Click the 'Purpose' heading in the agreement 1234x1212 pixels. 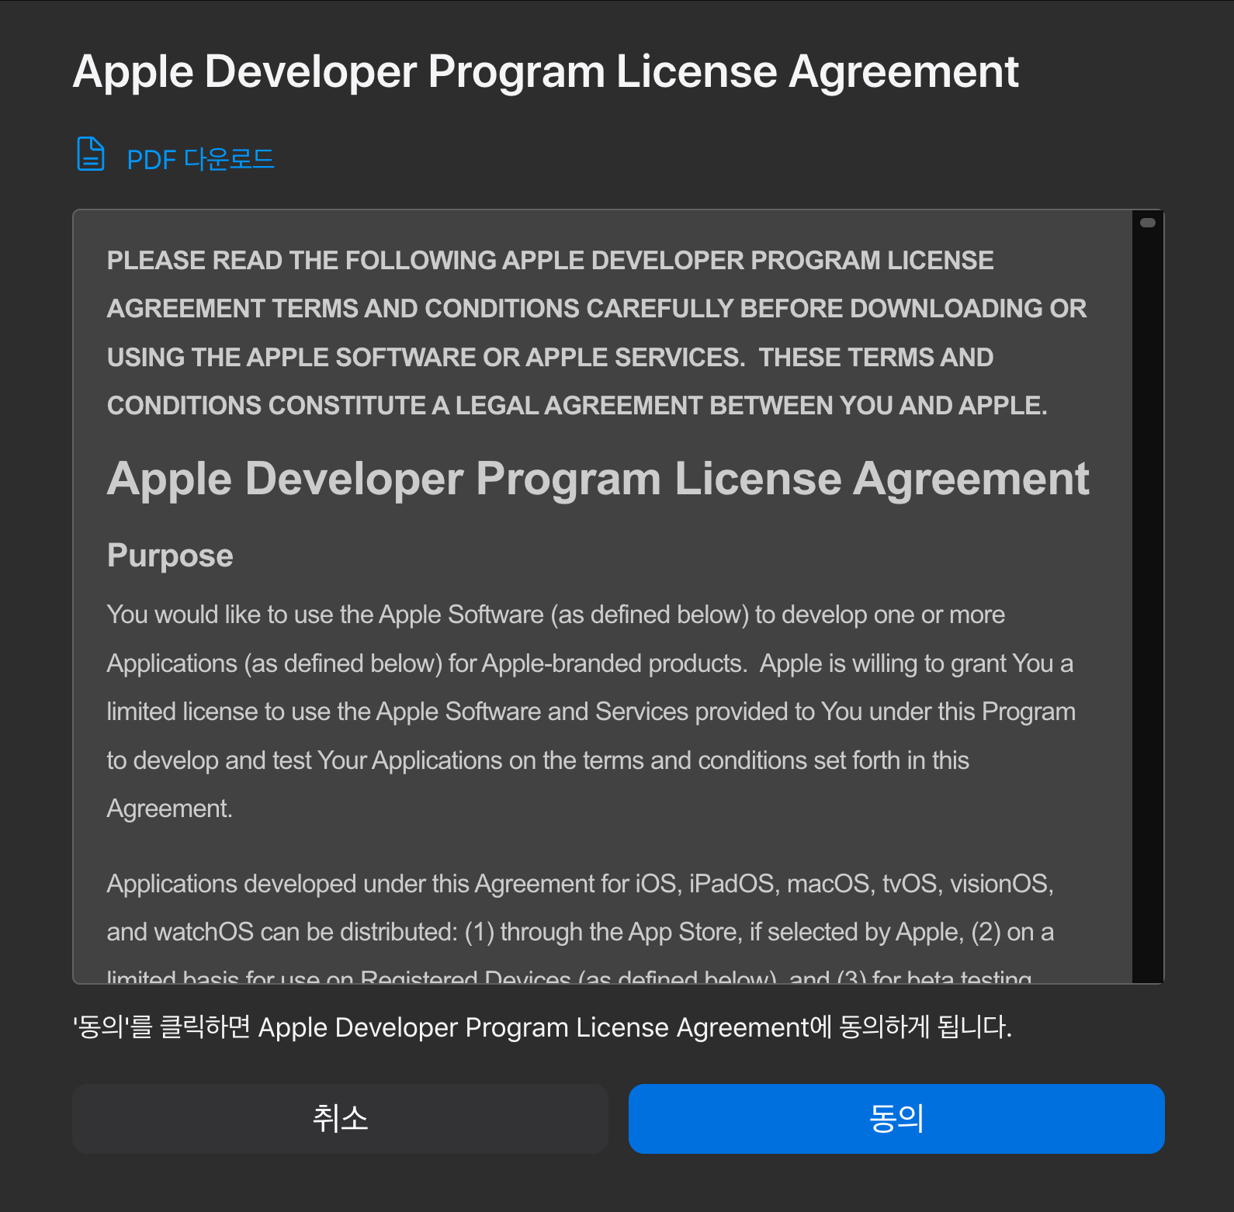[x=170, y=556]
